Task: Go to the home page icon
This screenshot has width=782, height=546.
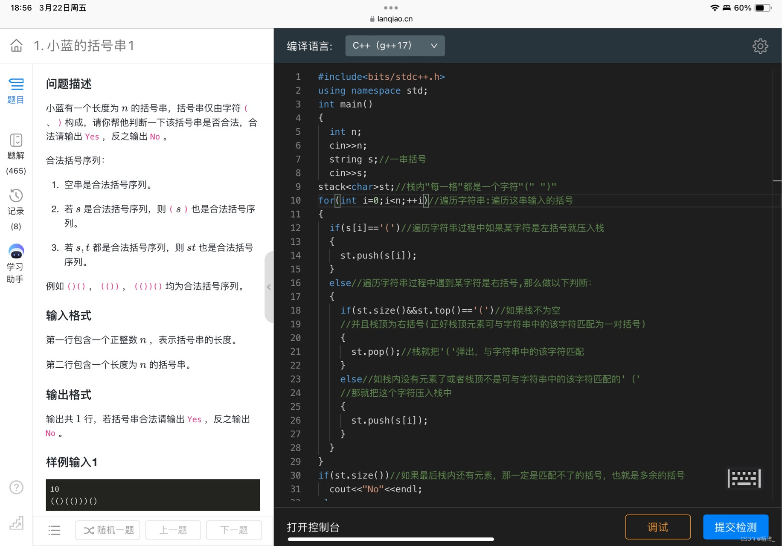Action: [x=16, y=45]
